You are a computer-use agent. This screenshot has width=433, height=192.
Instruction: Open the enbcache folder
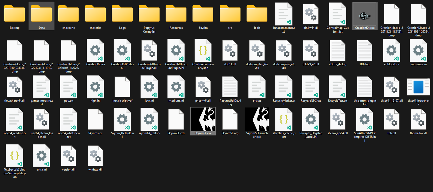68,14
